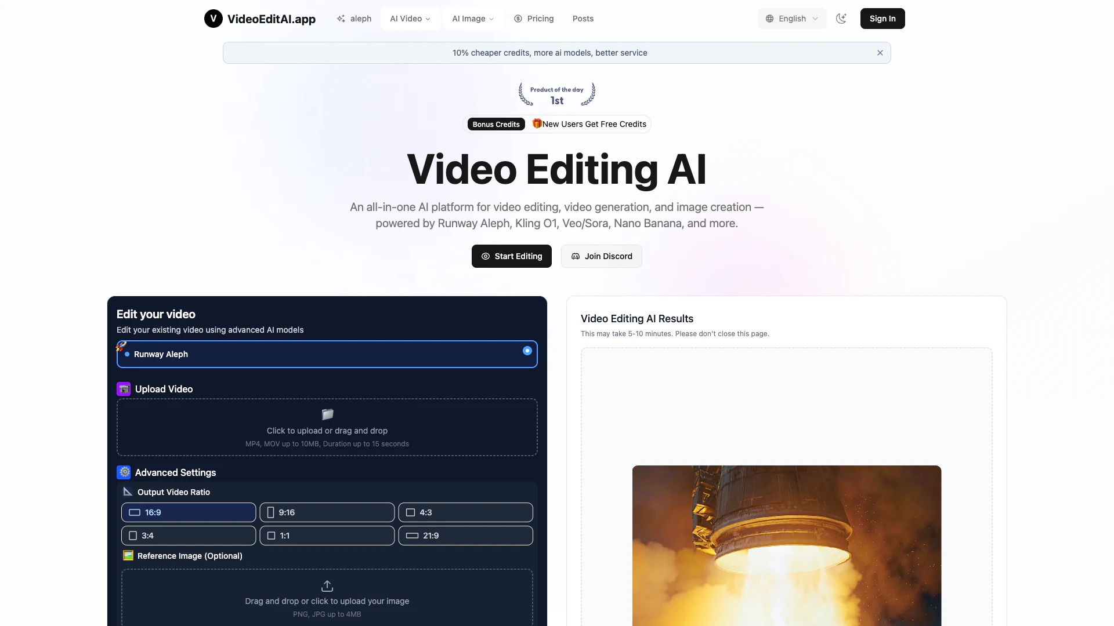Click the Advanced Settings gear icon
This screenshot has width=1114, height=626.
(124, 472)
